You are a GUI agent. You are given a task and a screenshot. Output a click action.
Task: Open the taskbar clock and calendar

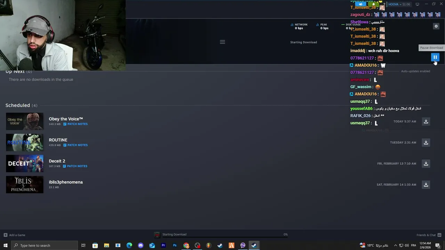(x=425, y=245)
